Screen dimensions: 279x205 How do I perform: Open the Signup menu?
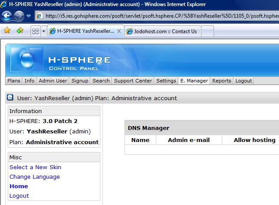80,81
